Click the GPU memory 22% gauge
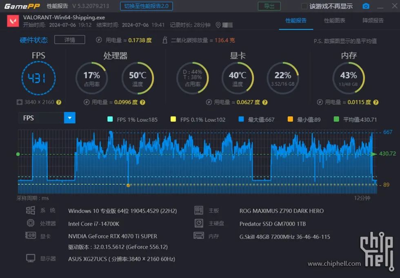This screenshot has width=400, height=278. pyautogui.click(x=282, y=78)
